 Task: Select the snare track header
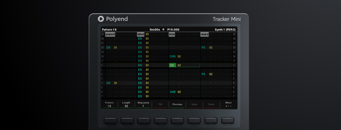pos(205,34)
